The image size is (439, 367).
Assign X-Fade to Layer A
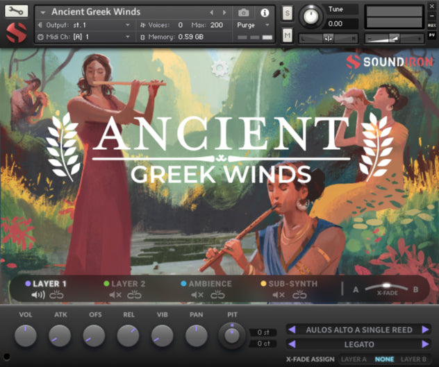click(x=353, y=359)
